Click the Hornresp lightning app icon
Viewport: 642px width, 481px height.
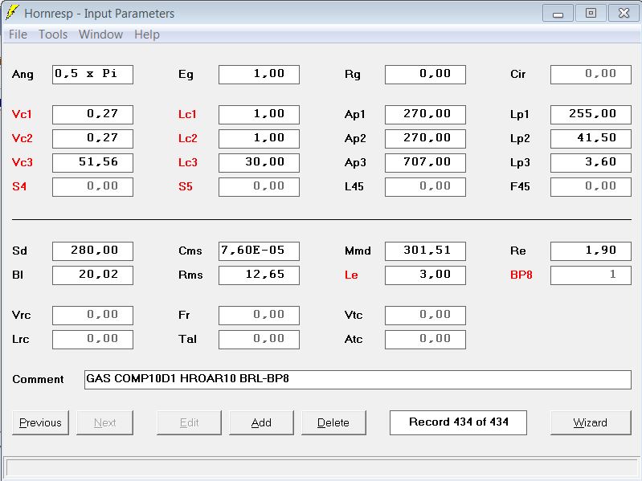coord(12,12)
